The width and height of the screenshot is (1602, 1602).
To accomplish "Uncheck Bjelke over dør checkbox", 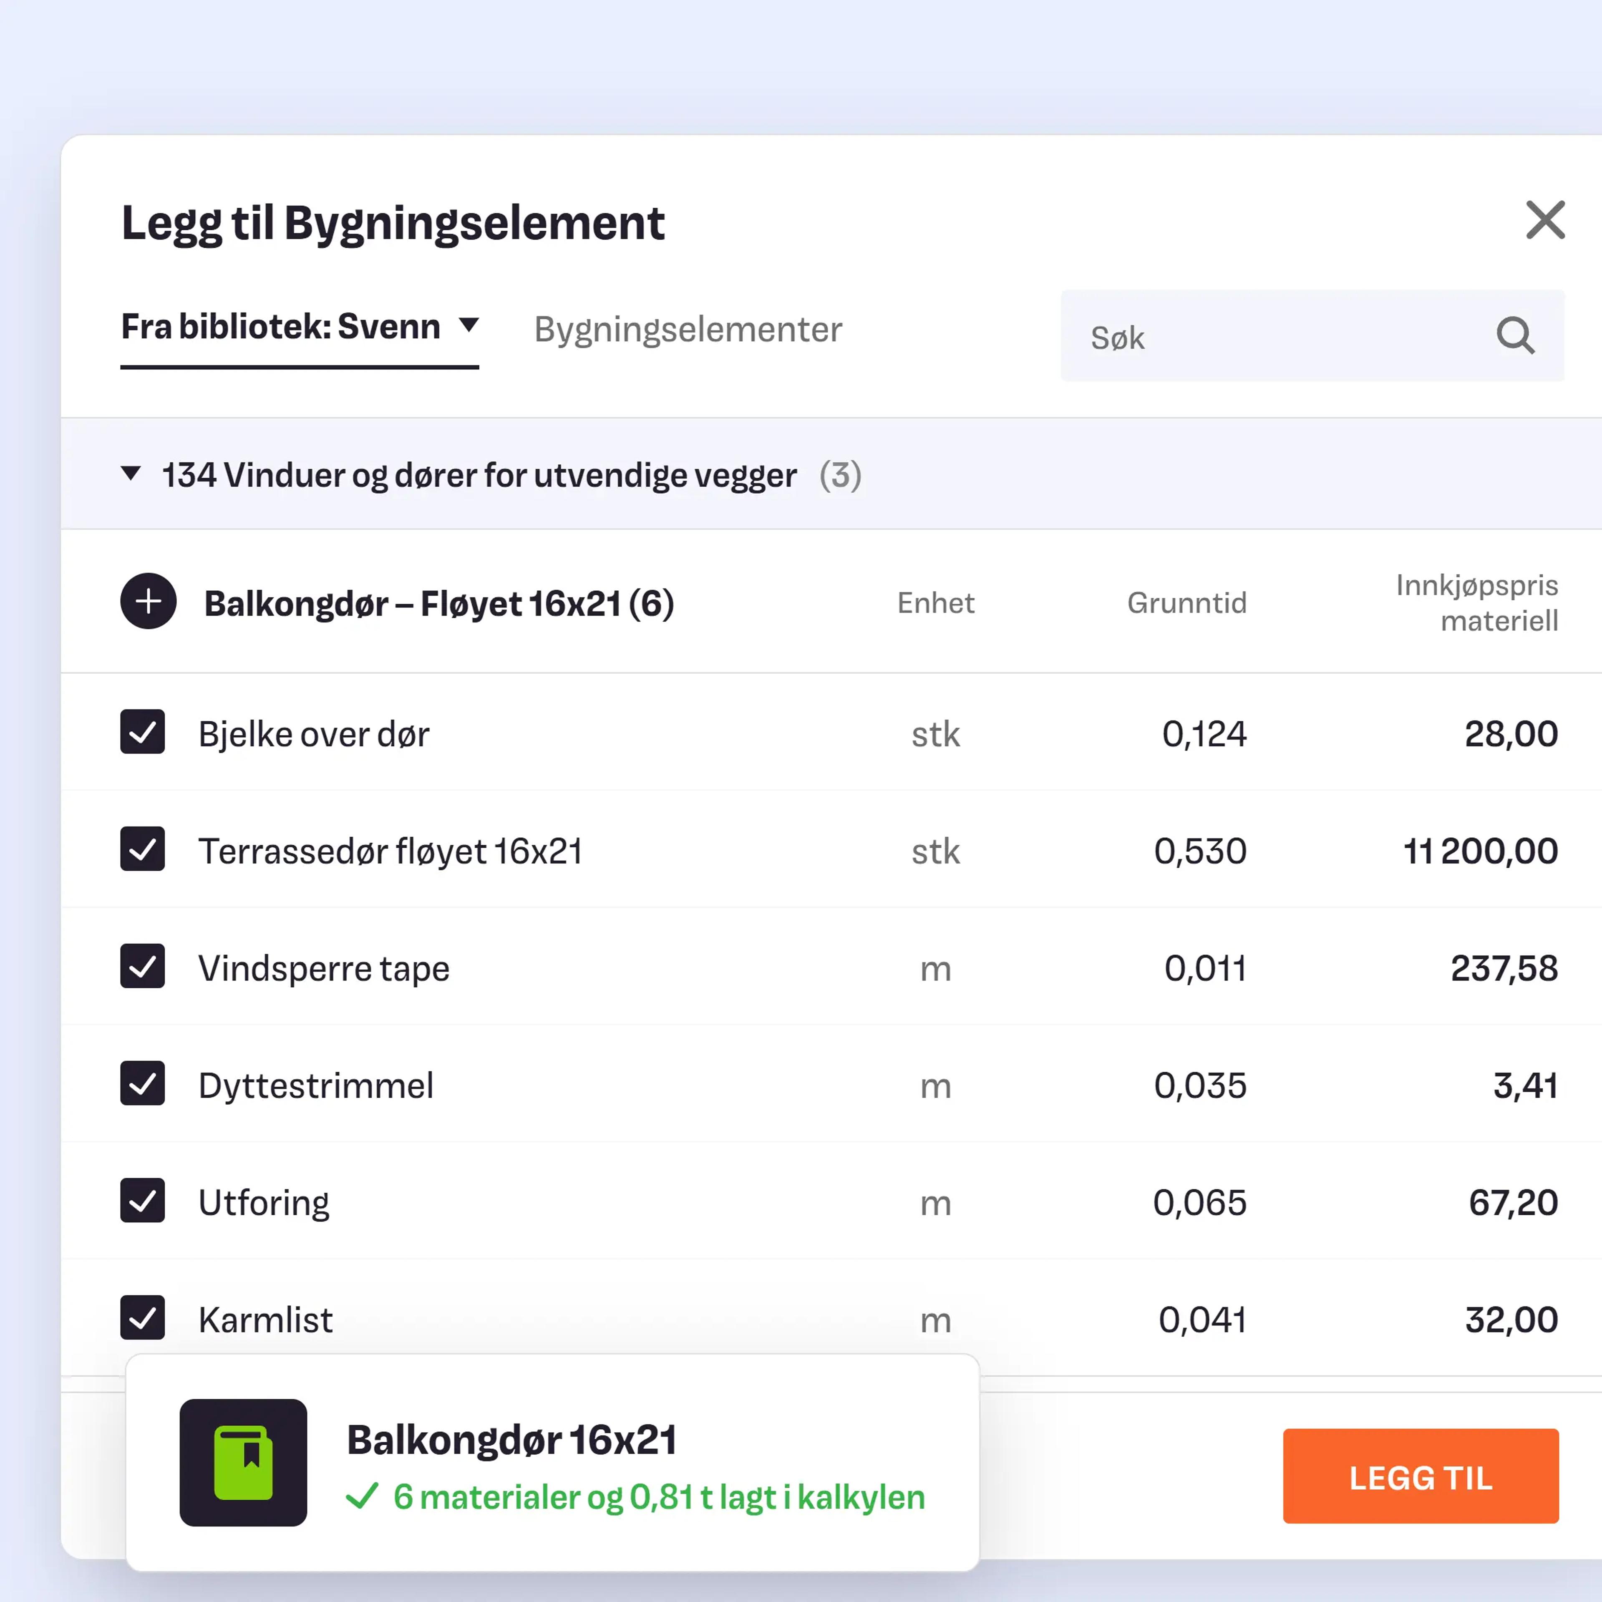I will click(x=143, y=732).
